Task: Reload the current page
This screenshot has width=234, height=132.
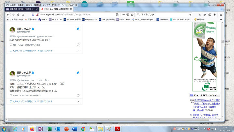Action: pyautogui.click(x=18, y=15)
